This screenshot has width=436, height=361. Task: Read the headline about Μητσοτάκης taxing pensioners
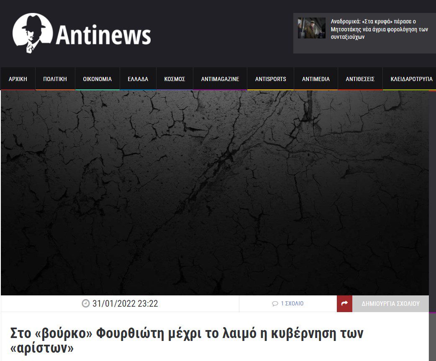[379, 29]
